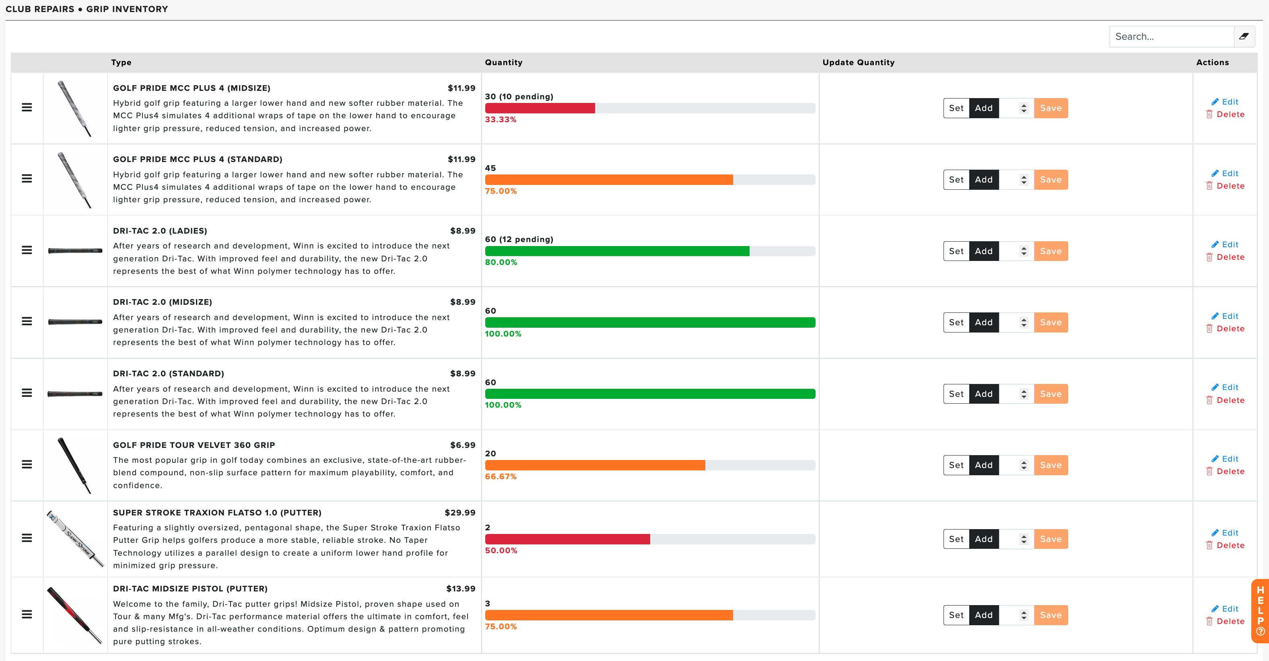
Task: Click the 50.00% stock bar for Super Stroke
Action: tap(650, 539)
